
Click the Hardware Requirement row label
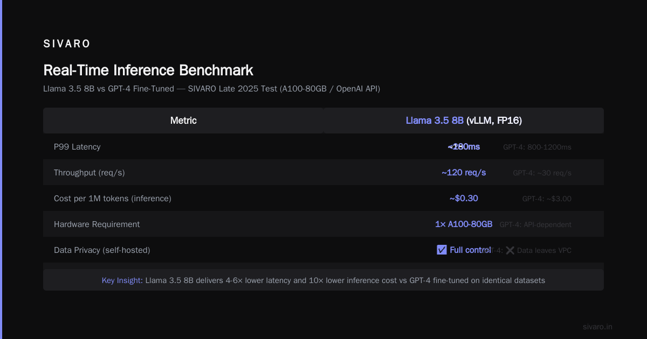(x=97, y=224)
